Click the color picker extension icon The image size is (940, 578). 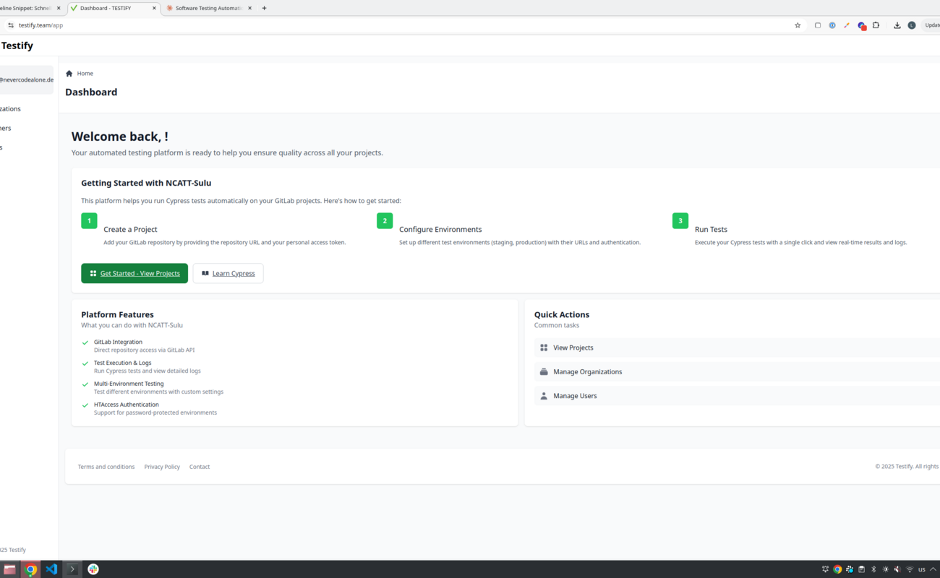pos(847,25)
